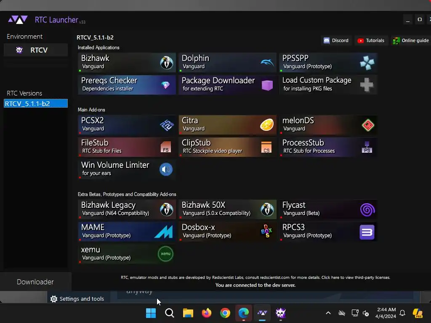Open the Discord link button
The image size is (431, 323).
pyautogui.click(x=336, y=40)
